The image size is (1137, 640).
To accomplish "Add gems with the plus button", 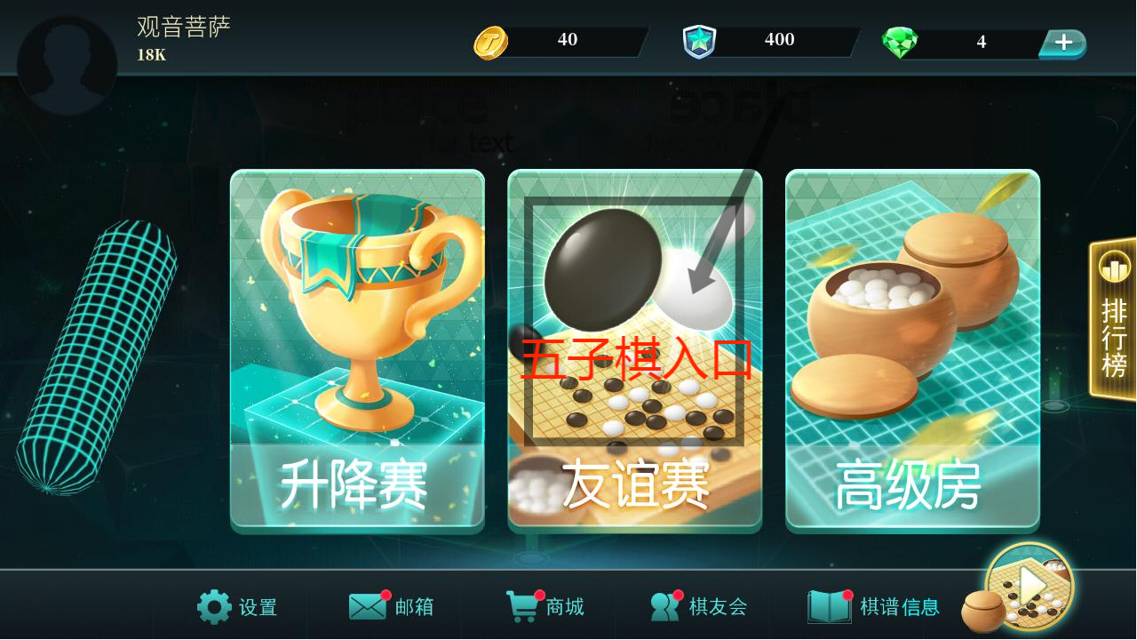I will (1063, 42).
